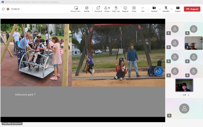Click the red recording indicator
The width and height of the screenshot is (203, 127).
[8, 9]
